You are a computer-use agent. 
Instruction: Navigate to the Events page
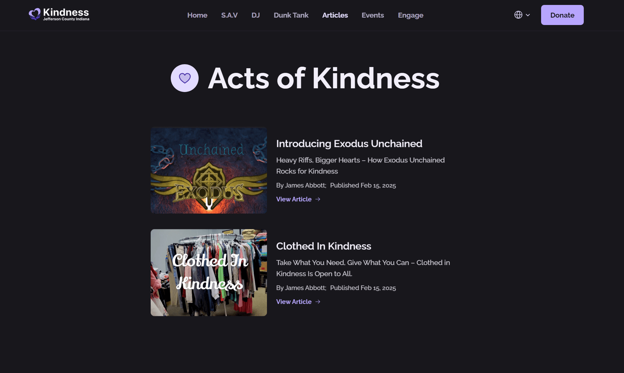tap(372, 15)
